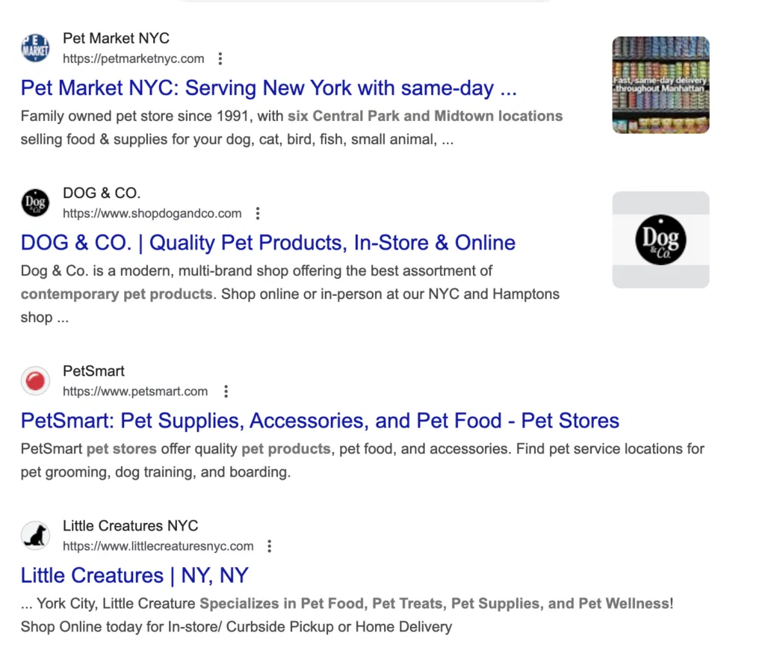Open the three-dot menu beside shopdogandco.com

pyautogui.click(x=257, y=213)
